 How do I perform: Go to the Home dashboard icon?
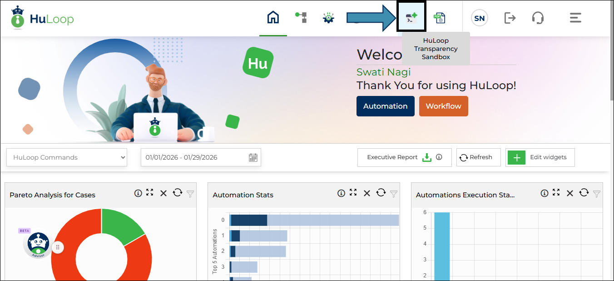tap(273, 18)
